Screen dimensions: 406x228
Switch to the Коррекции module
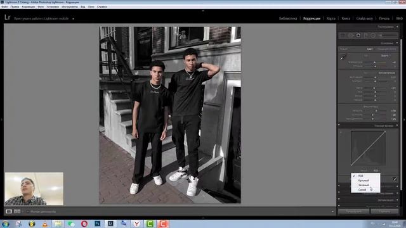(311, 18)
